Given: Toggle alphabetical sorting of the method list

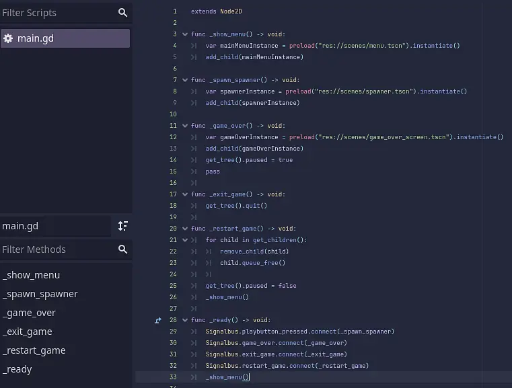Looking at the screenshot, I should (x=122, y=226).
